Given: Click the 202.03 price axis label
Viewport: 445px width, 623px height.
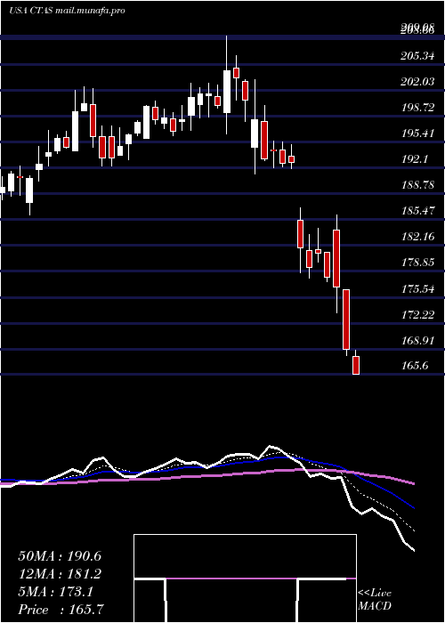Looking at the screenshot, I should [x=417, y=82].
